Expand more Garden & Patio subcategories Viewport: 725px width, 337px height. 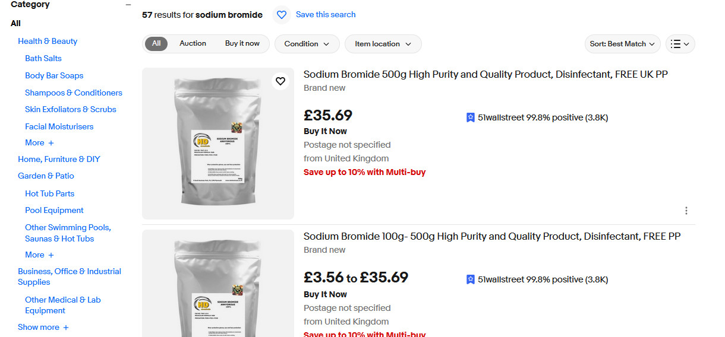[39, 255]
